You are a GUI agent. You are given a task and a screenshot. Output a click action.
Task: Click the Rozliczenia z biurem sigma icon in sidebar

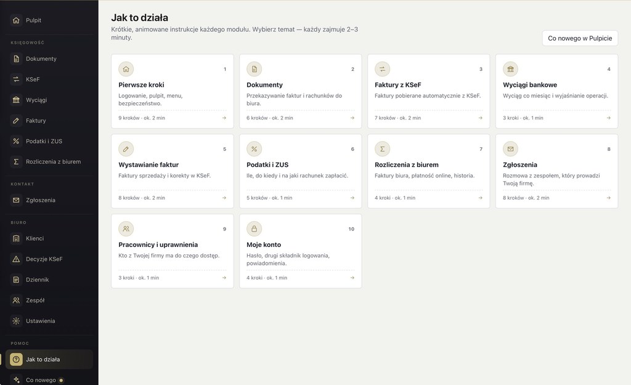(x=16, y=161)
